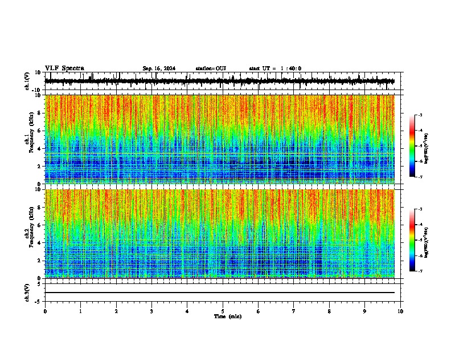Click the "start UT = 1 : 40: 0" text
This screenshot has height=349, width=451.
point(275,68)
